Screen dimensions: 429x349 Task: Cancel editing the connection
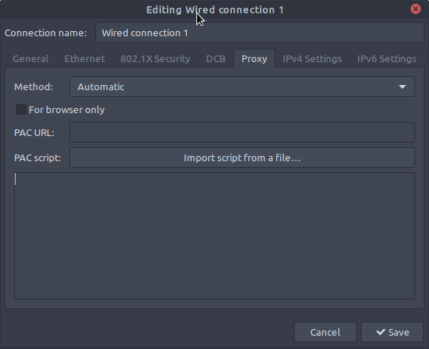pyautogui.click(x=325, y=332)
